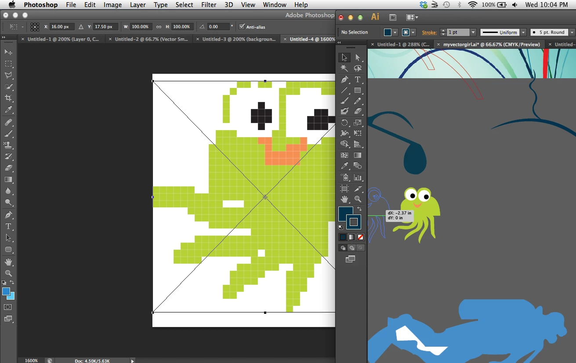Select the Crop tool in Photoshop
This screenshot has height=363, width=576.
tap(8, 98)
